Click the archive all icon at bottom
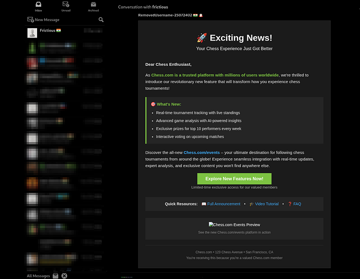The image size is (360, 279). click(x=56, y=276)
